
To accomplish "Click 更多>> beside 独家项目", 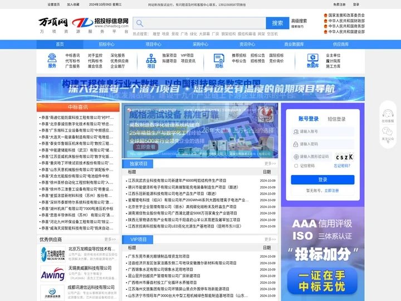I will tap(270, 163).
